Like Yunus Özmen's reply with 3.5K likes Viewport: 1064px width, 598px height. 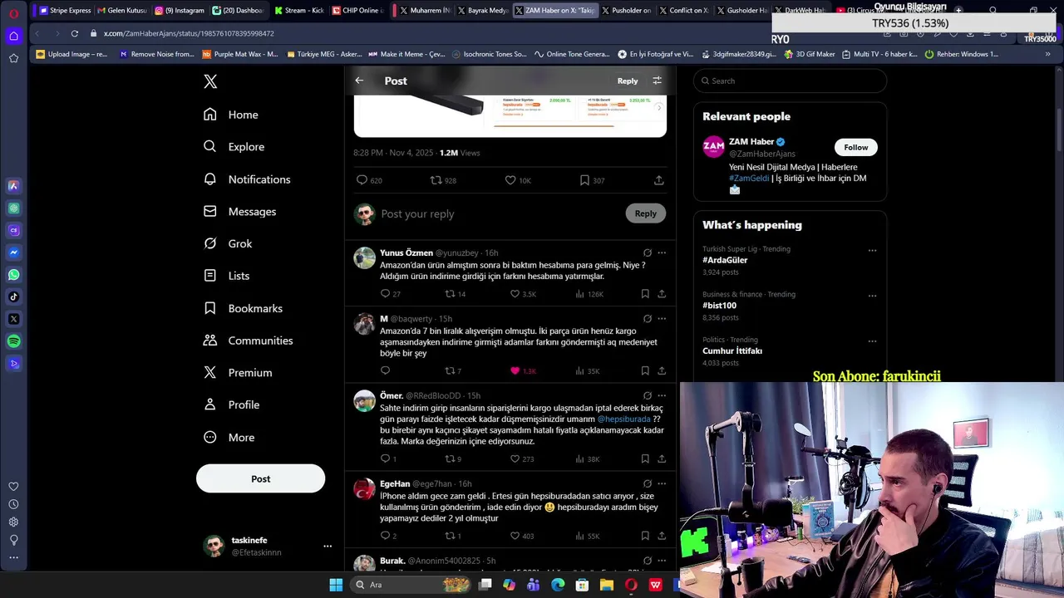coord(515,294)
